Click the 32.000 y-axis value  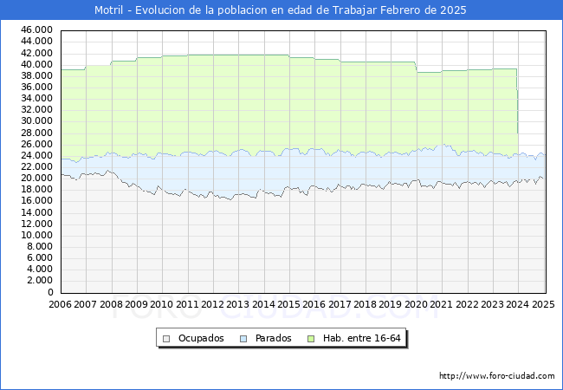[37, 109]
